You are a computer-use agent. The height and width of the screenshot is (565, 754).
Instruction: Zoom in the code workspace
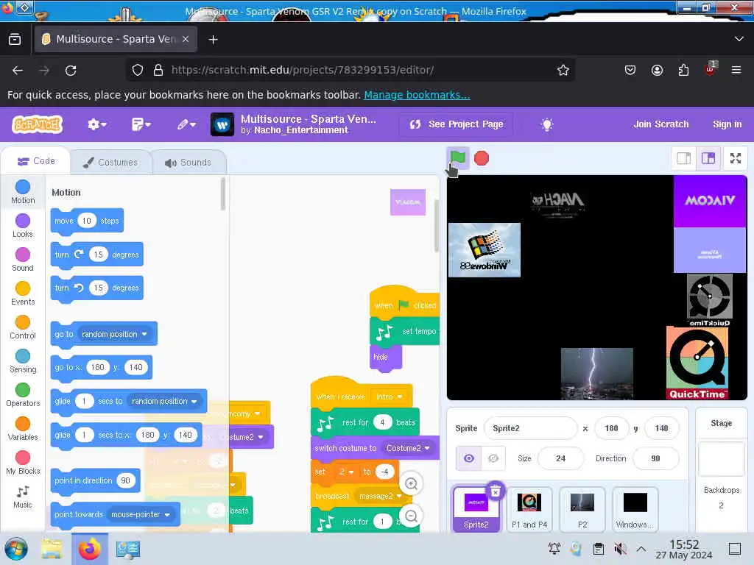411,484
